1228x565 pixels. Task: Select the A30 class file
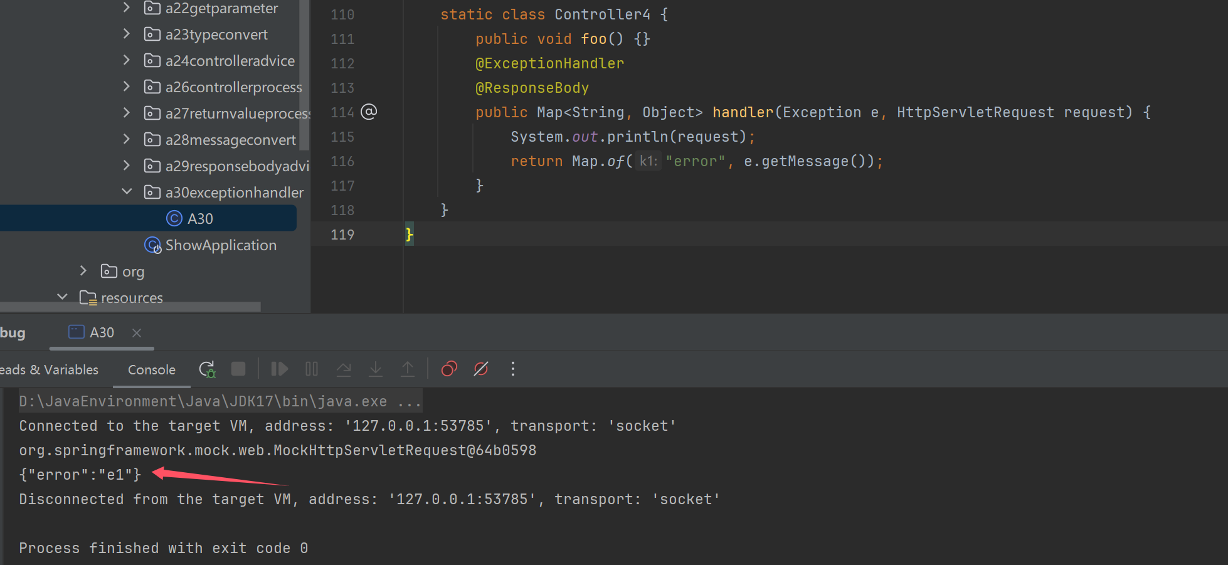coord(148,218)
